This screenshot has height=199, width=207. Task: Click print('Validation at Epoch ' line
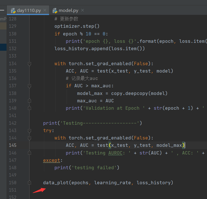click(135, 108)
